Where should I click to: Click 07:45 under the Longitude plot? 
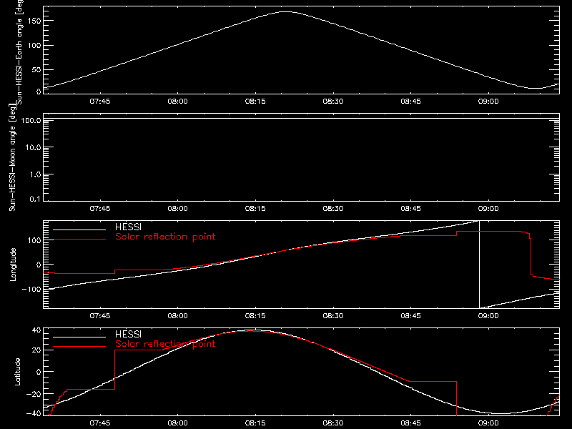click(x=100, y=316)
